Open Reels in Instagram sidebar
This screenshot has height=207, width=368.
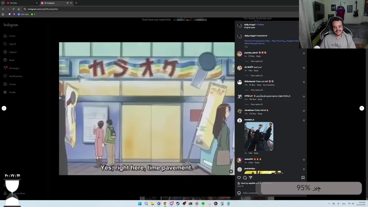click(x=9, y=60)
